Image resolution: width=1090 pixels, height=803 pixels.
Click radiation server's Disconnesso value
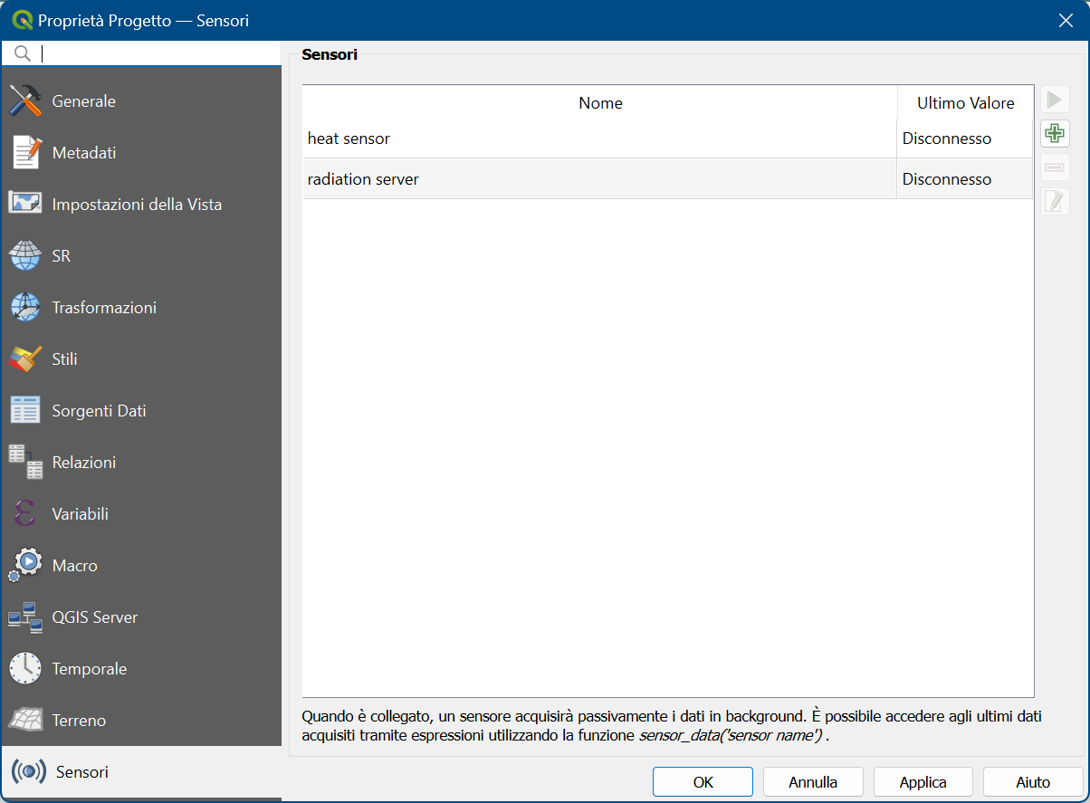tap(947, 179)
